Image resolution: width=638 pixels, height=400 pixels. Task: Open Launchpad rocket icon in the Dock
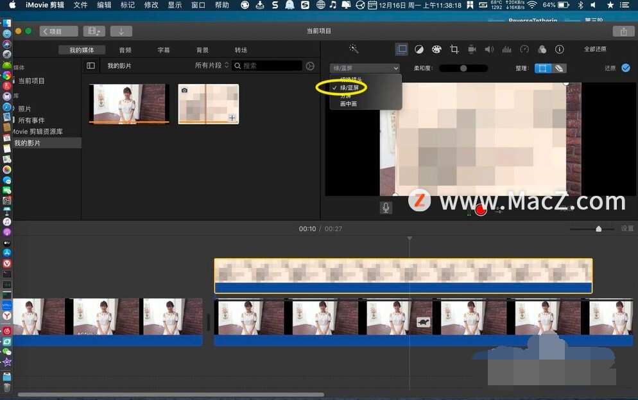[7, 54]
